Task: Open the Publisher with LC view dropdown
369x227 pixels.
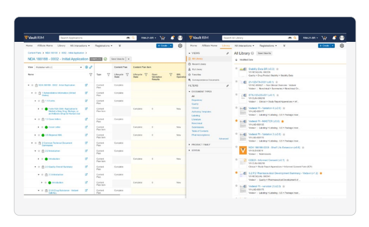Action: click(x=60, y=67)
